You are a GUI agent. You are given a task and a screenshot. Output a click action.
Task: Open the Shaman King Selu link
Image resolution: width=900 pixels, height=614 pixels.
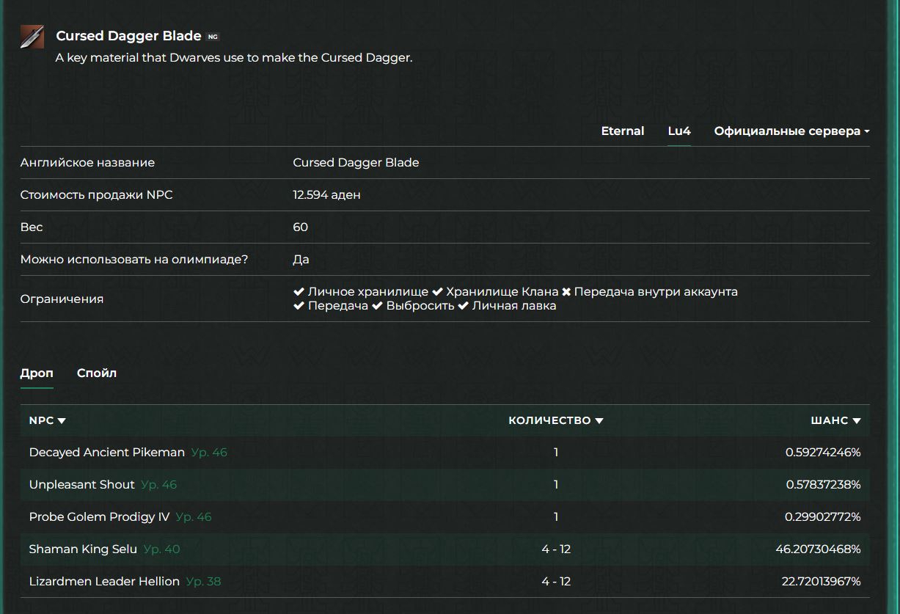click(x=83, y=549)
